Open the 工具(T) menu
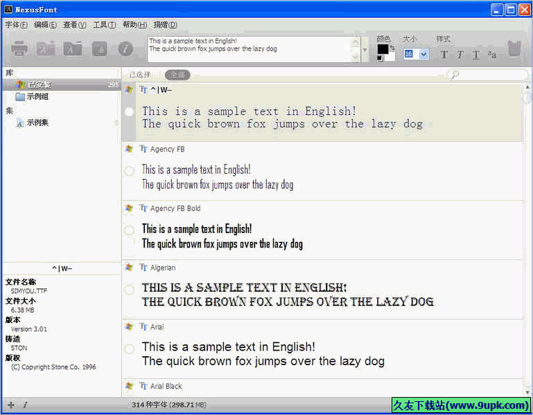The height and width of the screenshot is (415, 533). click(105, 25)
